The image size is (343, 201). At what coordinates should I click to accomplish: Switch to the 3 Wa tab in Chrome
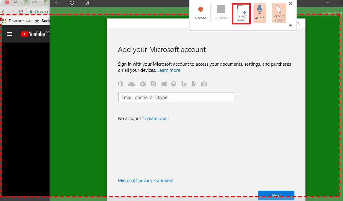33,2
